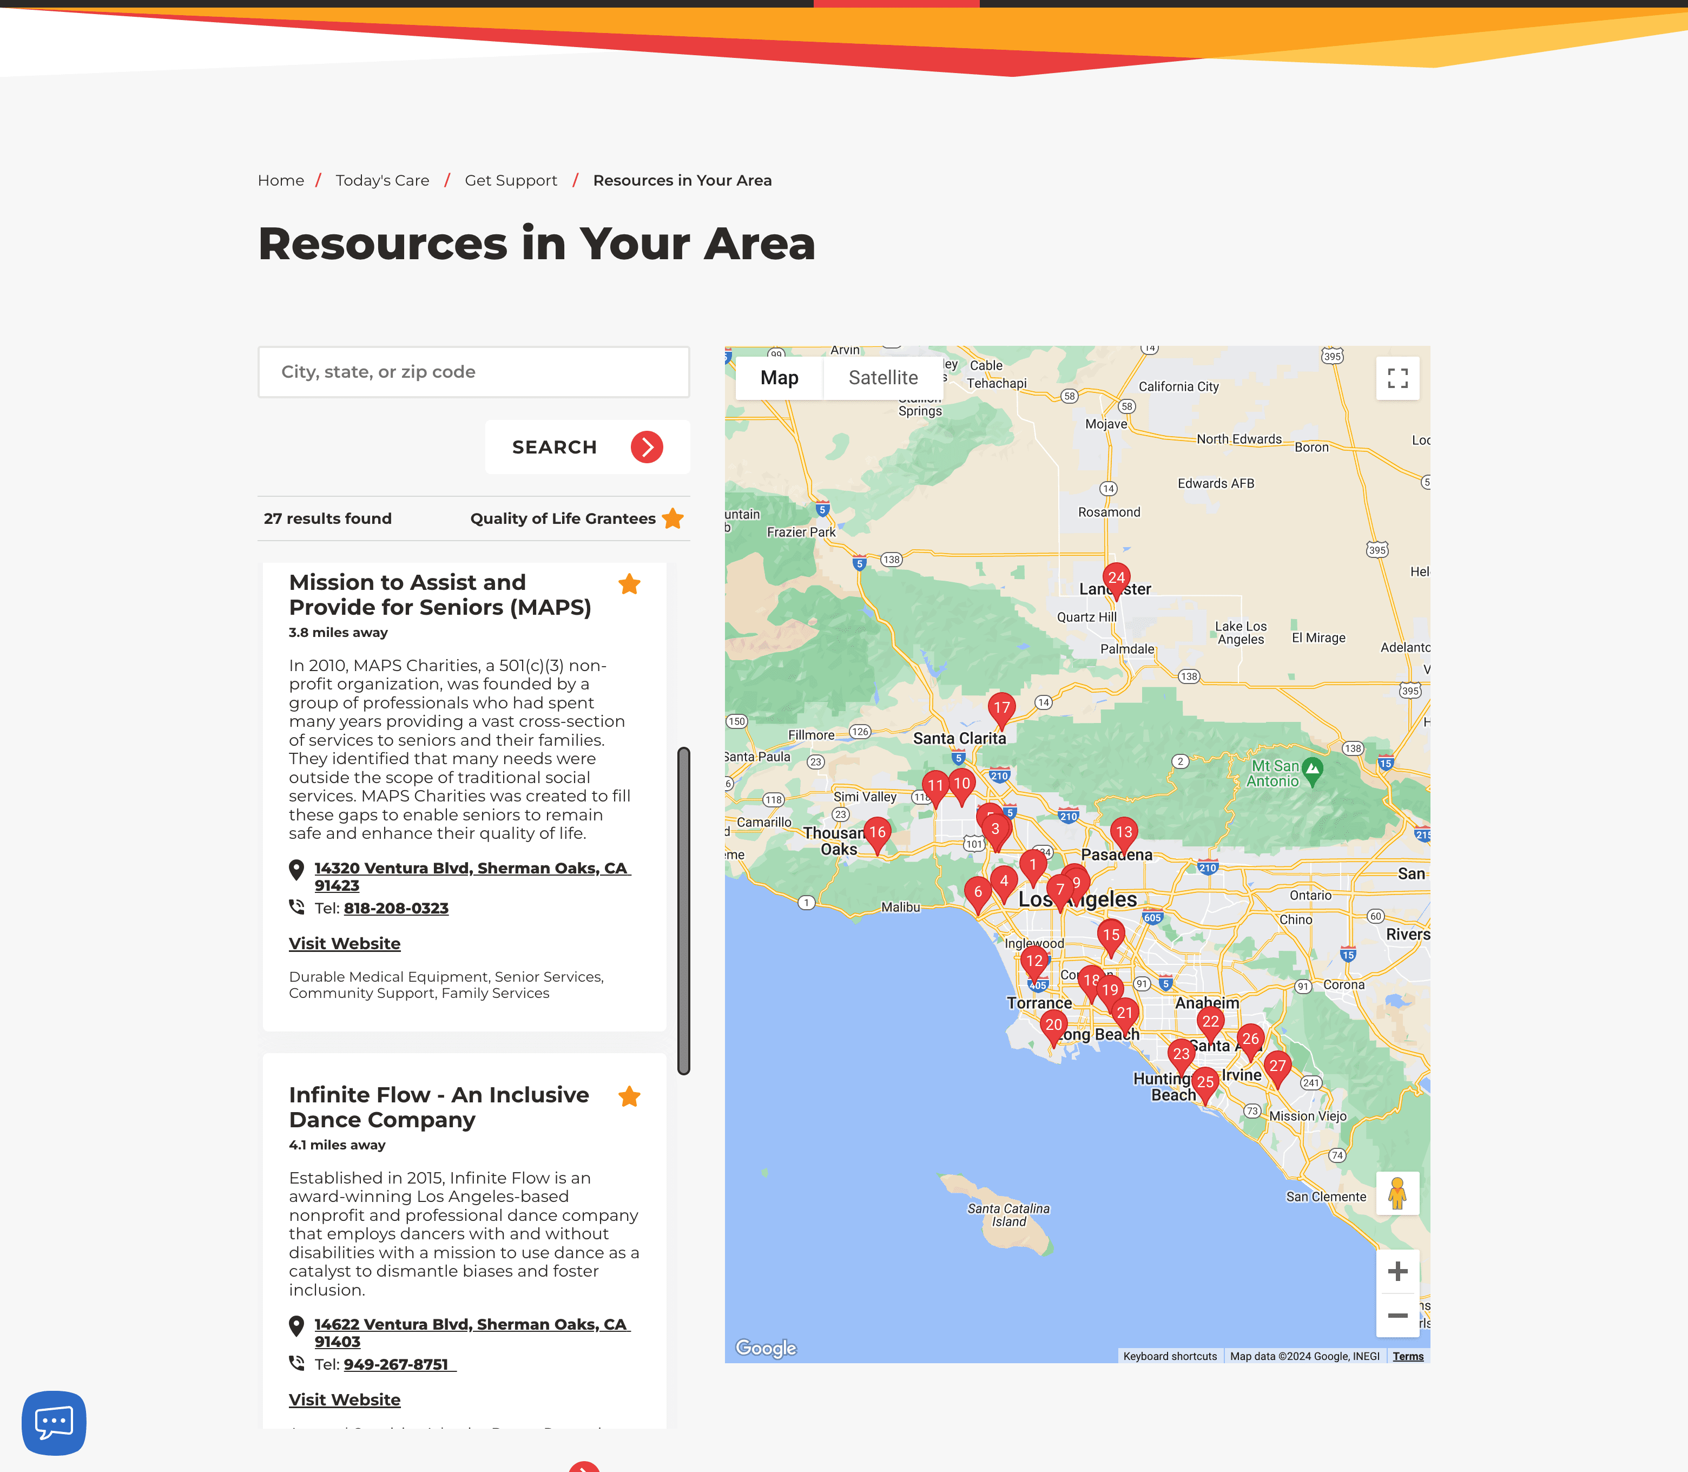Select map marker 6 near Malibu
This screenshot has width=1688, height=1472.
click(978, 893)
